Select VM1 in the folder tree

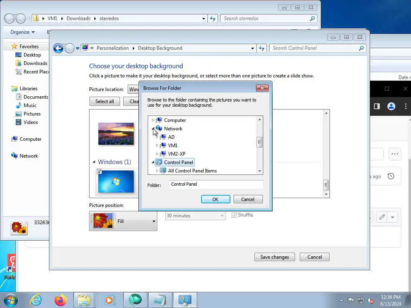point(173,145)
